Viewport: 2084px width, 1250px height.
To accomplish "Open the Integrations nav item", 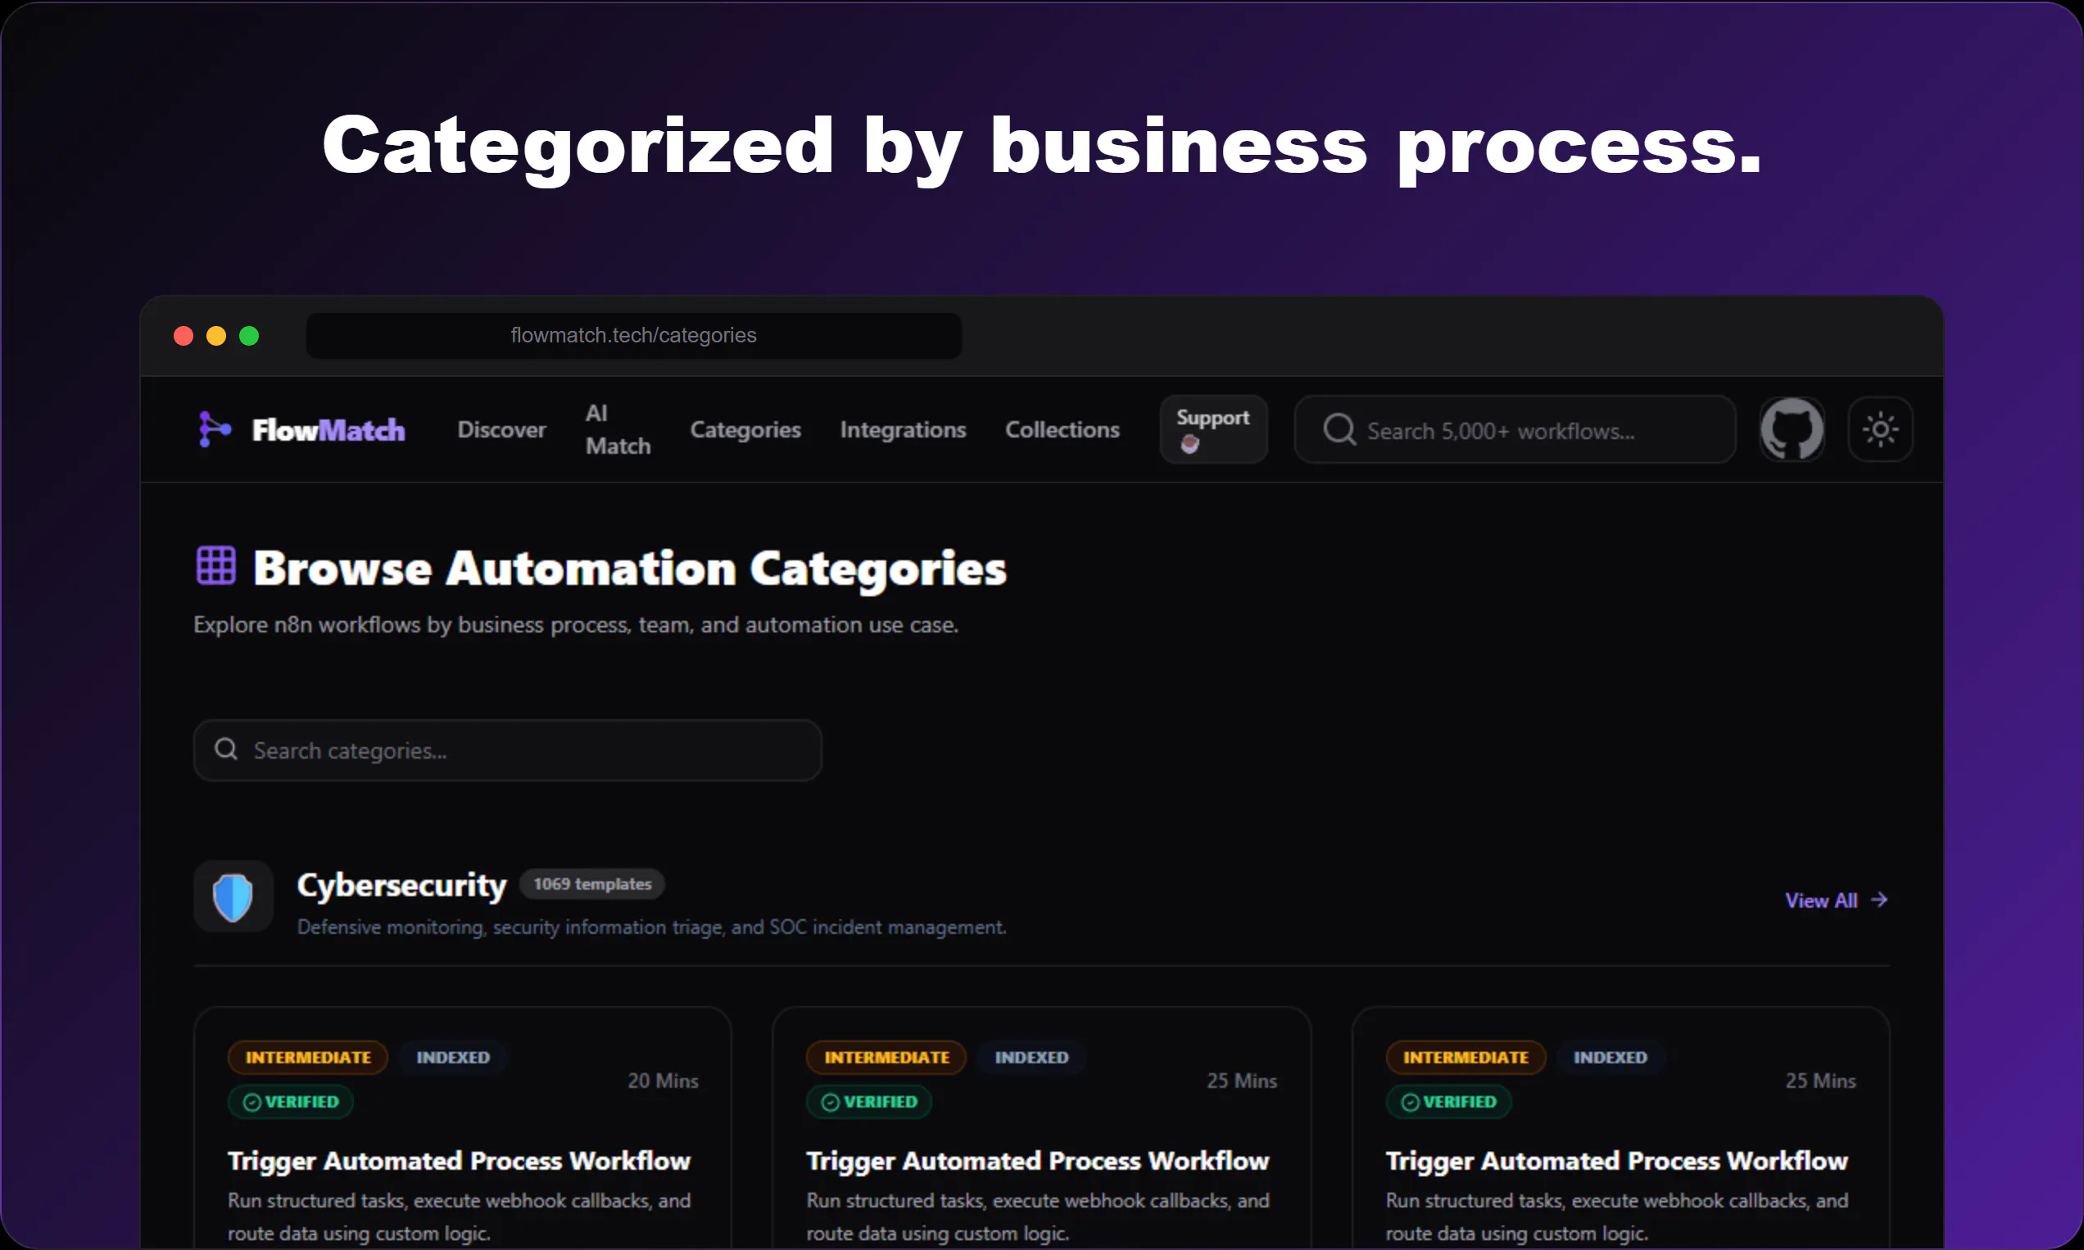I will pos(902,429).
